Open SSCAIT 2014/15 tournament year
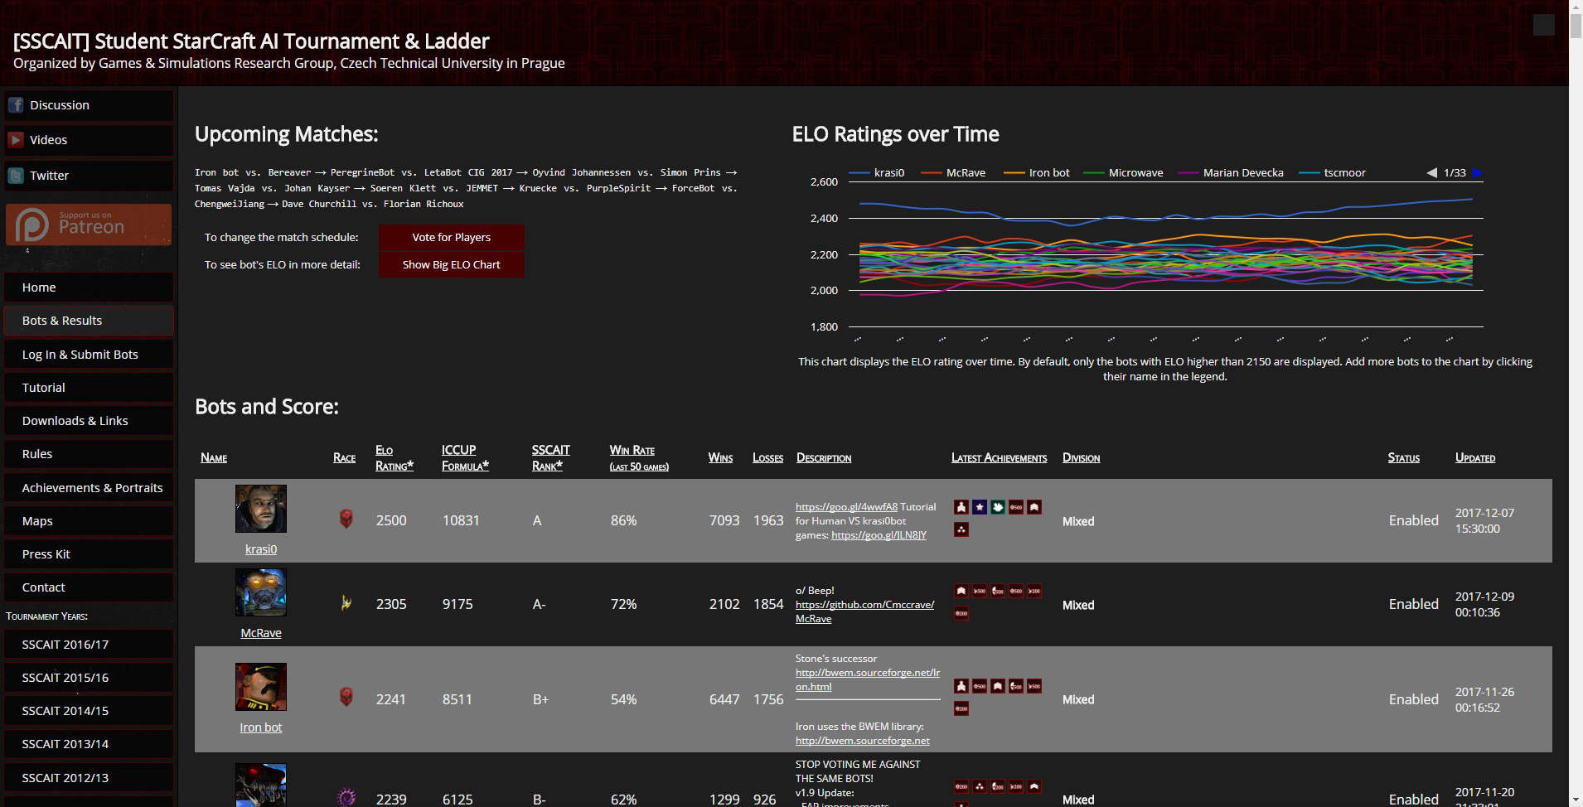The image size is (1583, 807). click(89, 711)
